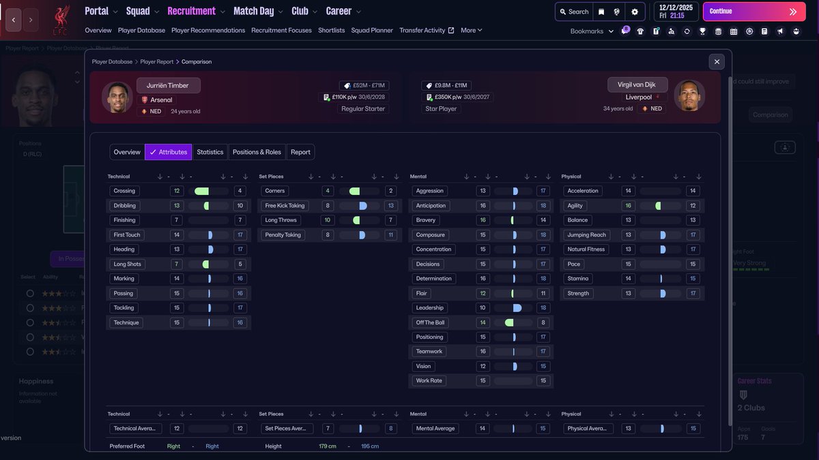The image size is (819, 460).
Task: Open the press conference megaphone icon
Action: point(779,31)
